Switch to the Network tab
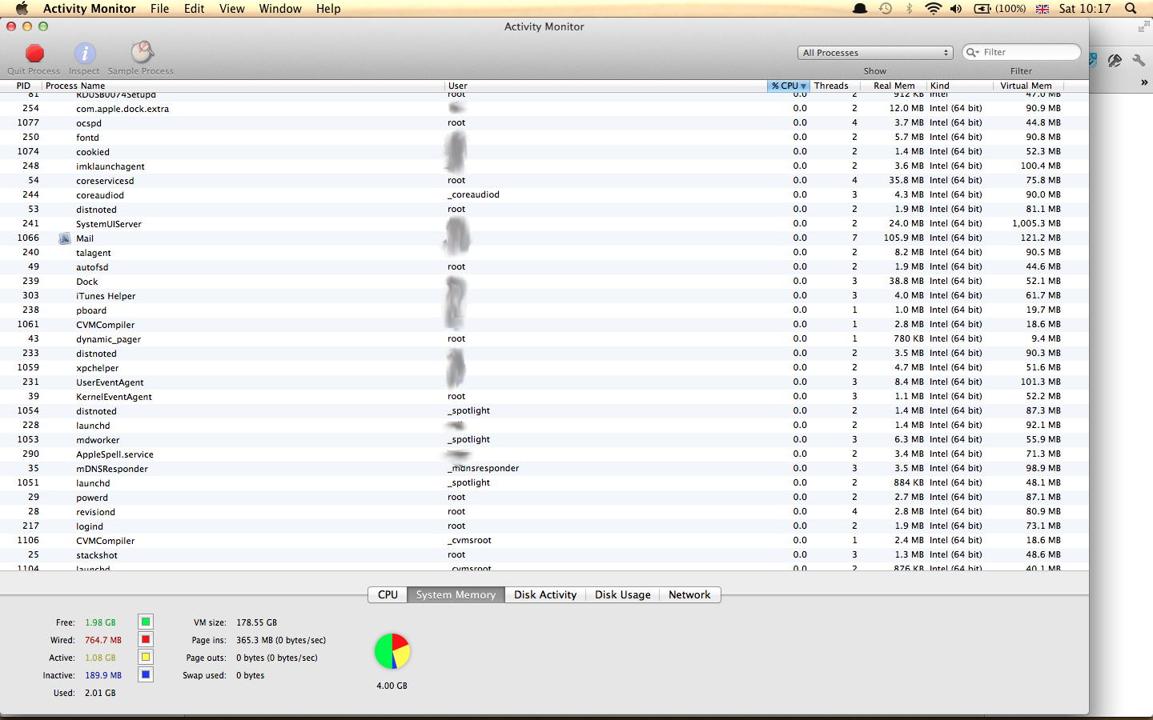The height and width of the screenshot is (720, 1153). click(x=689, y=594)
